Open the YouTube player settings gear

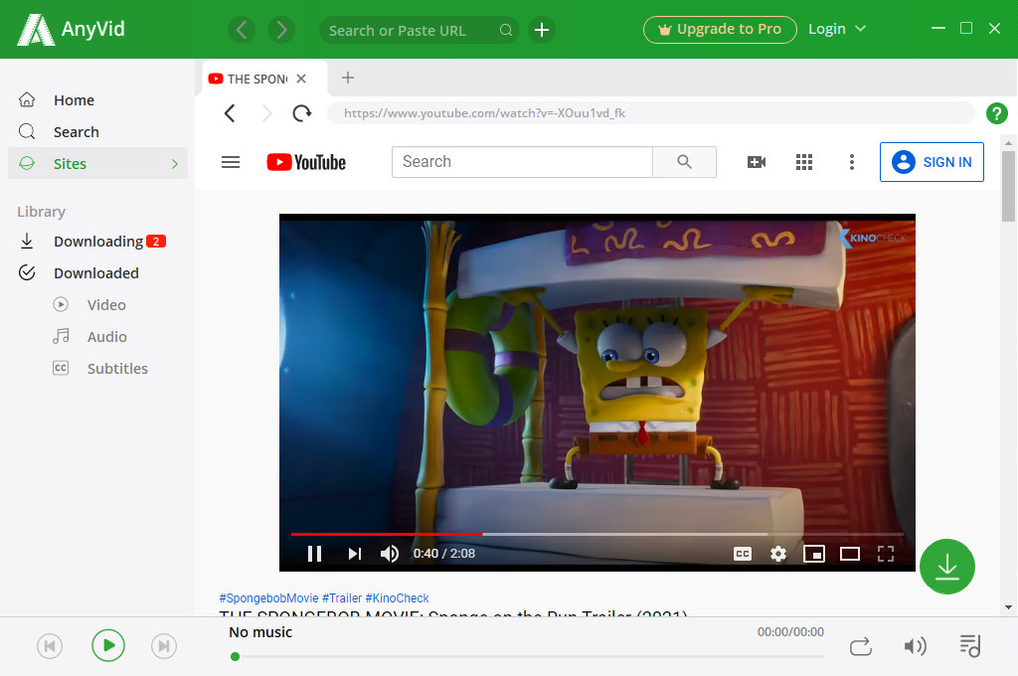coord(777,554)
